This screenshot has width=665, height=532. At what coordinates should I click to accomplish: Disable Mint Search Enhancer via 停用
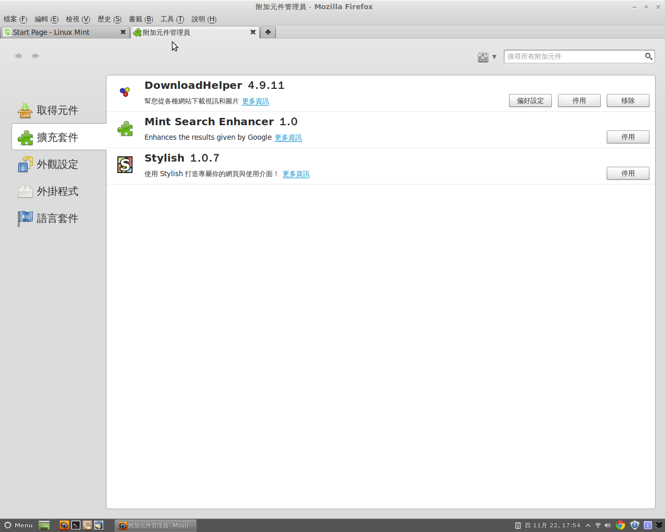pyautogui.click(x=628, y=137)
